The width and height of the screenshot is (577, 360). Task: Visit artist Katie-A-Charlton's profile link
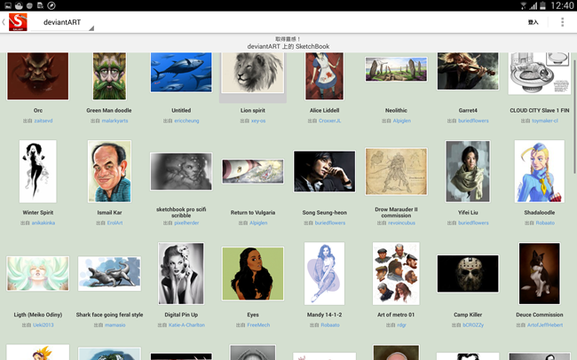186,325
